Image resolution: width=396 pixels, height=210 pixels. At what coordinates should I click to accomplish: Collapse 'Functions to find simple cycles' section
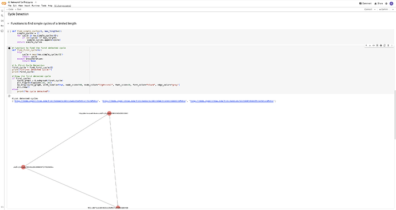pyautogui.click(x=9, y=23)
